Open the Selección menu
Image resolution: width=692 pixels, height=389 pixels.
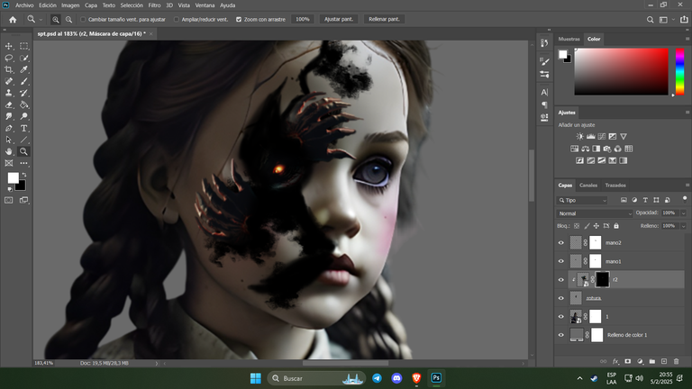[x=132, y=5]
